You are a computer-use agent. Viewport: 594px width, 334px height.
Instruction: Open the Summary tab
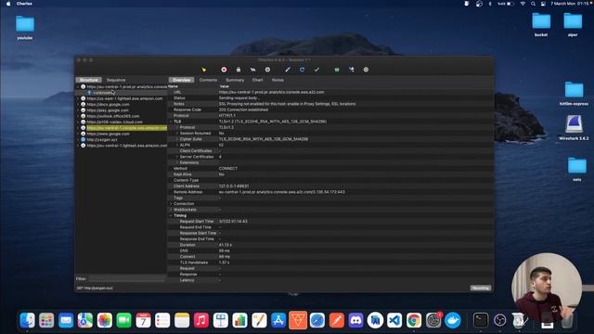235,80
